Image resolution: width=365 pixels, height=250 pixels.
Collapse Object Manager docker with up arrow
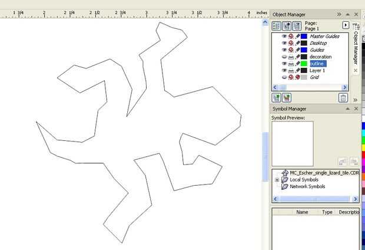(x=348, y=15)
